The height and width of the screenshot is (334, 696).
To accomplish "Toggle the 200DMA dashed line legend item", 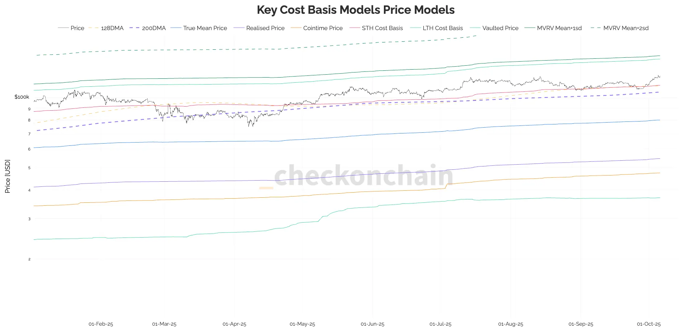I will tap(154, 28).
